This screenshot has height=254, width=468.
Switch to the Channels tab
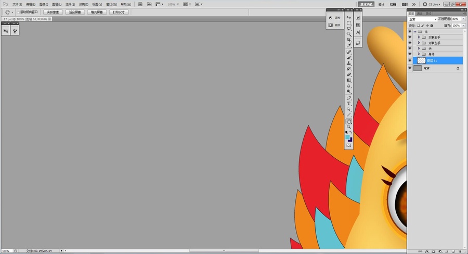pyautogui.click(x=420, y=14)
